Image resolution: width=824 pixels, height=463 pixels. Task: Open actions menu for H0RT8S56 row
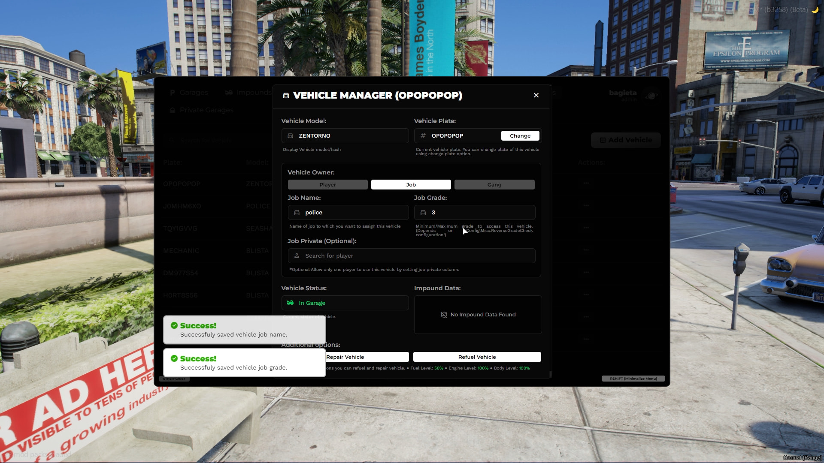[586, 295]
